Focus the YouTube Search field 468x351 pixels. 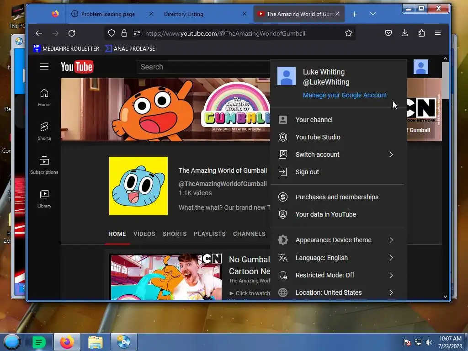(204, 67)
